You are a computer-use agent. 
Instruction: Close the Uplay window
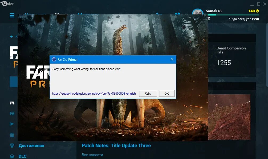coord(265,4)
